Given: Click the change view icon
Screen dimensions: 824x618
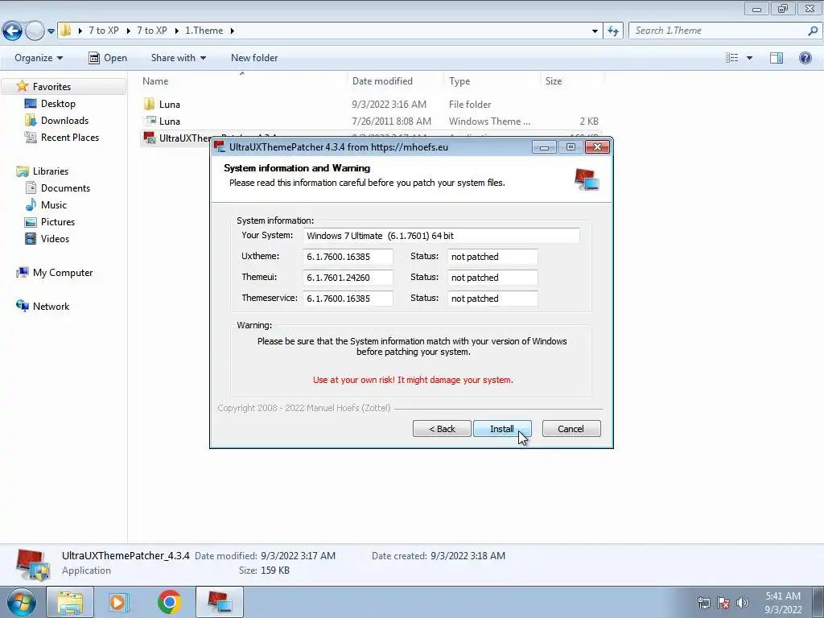Looking at the screenshot, I should point(731,58).
